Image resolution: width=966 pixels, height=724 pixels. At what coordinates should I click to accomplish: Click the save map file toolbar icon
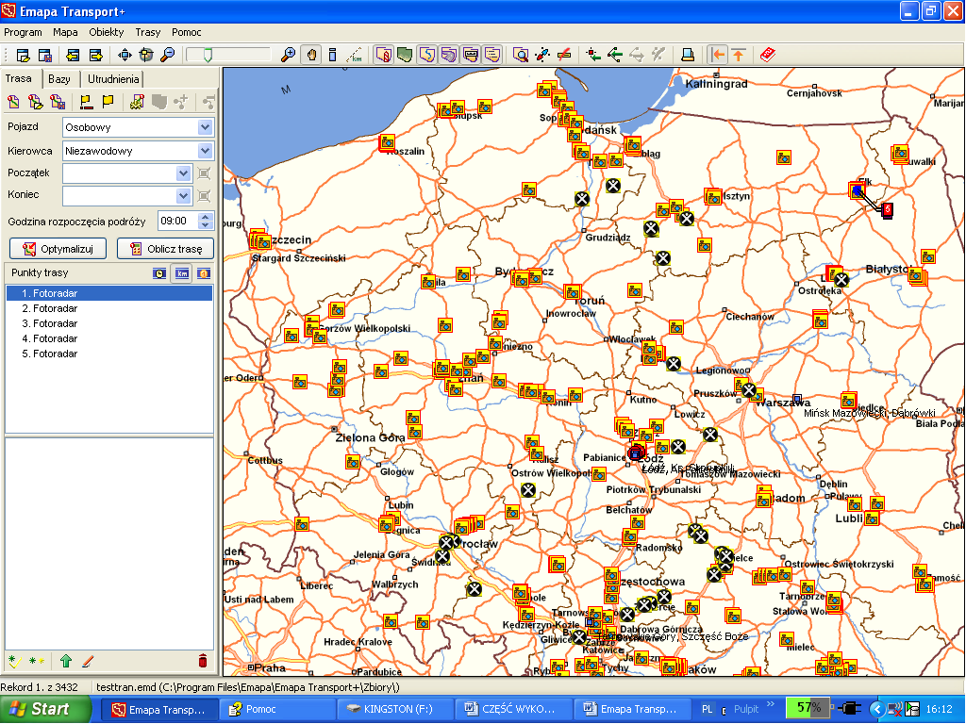pos(45,56)
